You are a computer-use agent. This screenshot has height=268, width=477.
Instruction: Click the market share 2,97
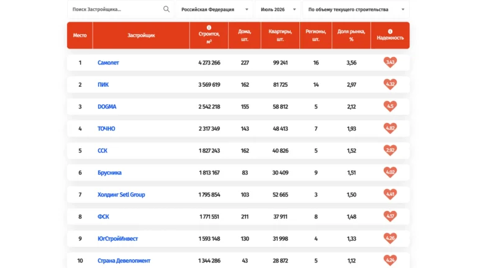point(352,85)
